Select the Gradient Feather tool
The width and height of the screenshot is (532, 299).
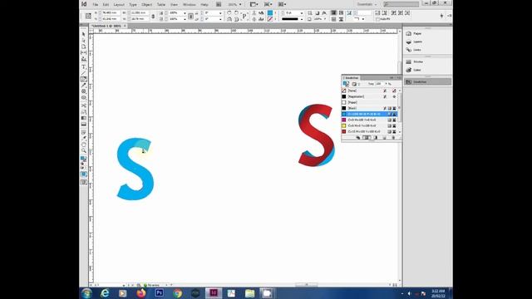83,124
